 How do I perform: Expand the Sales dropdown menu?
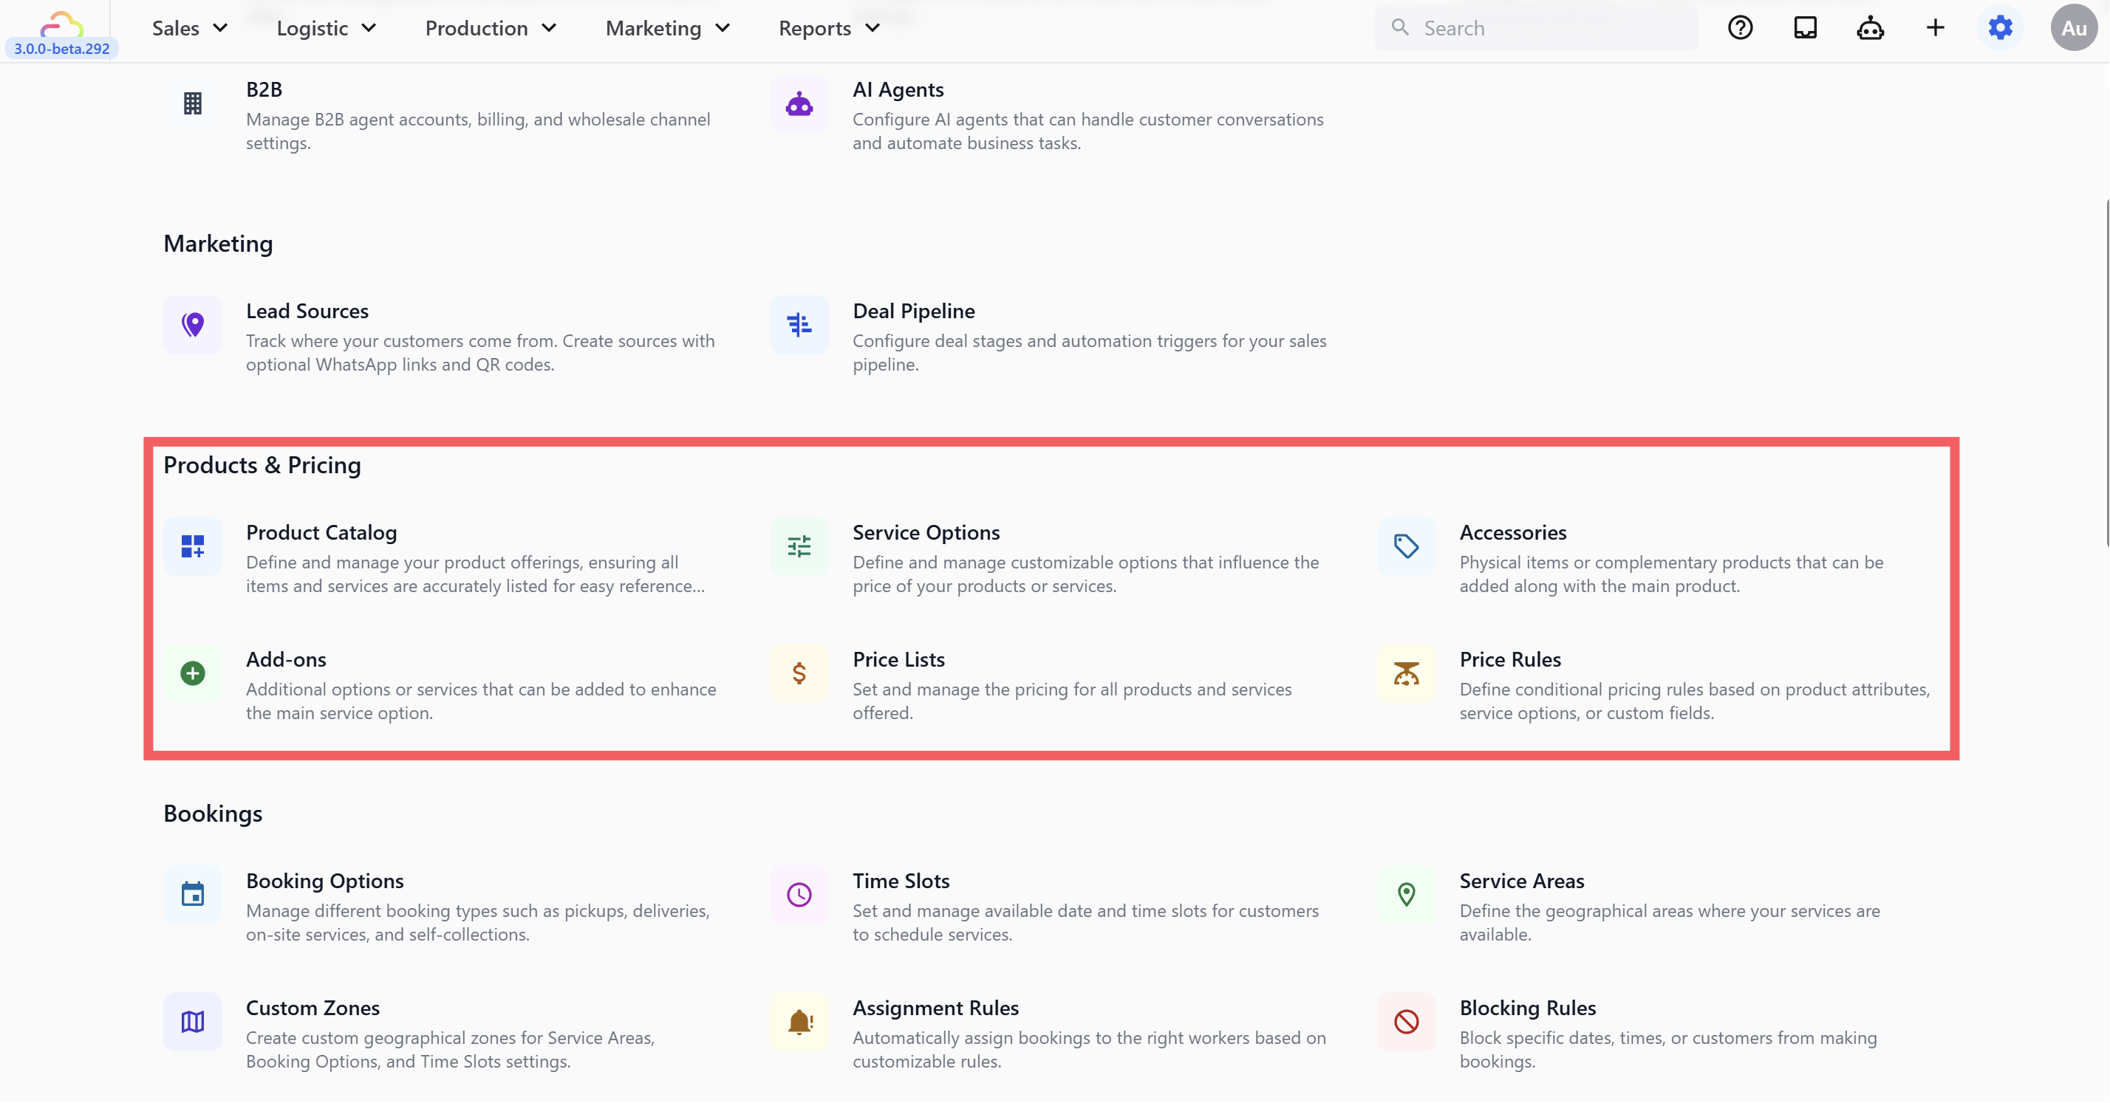click(x=189, y=28)
